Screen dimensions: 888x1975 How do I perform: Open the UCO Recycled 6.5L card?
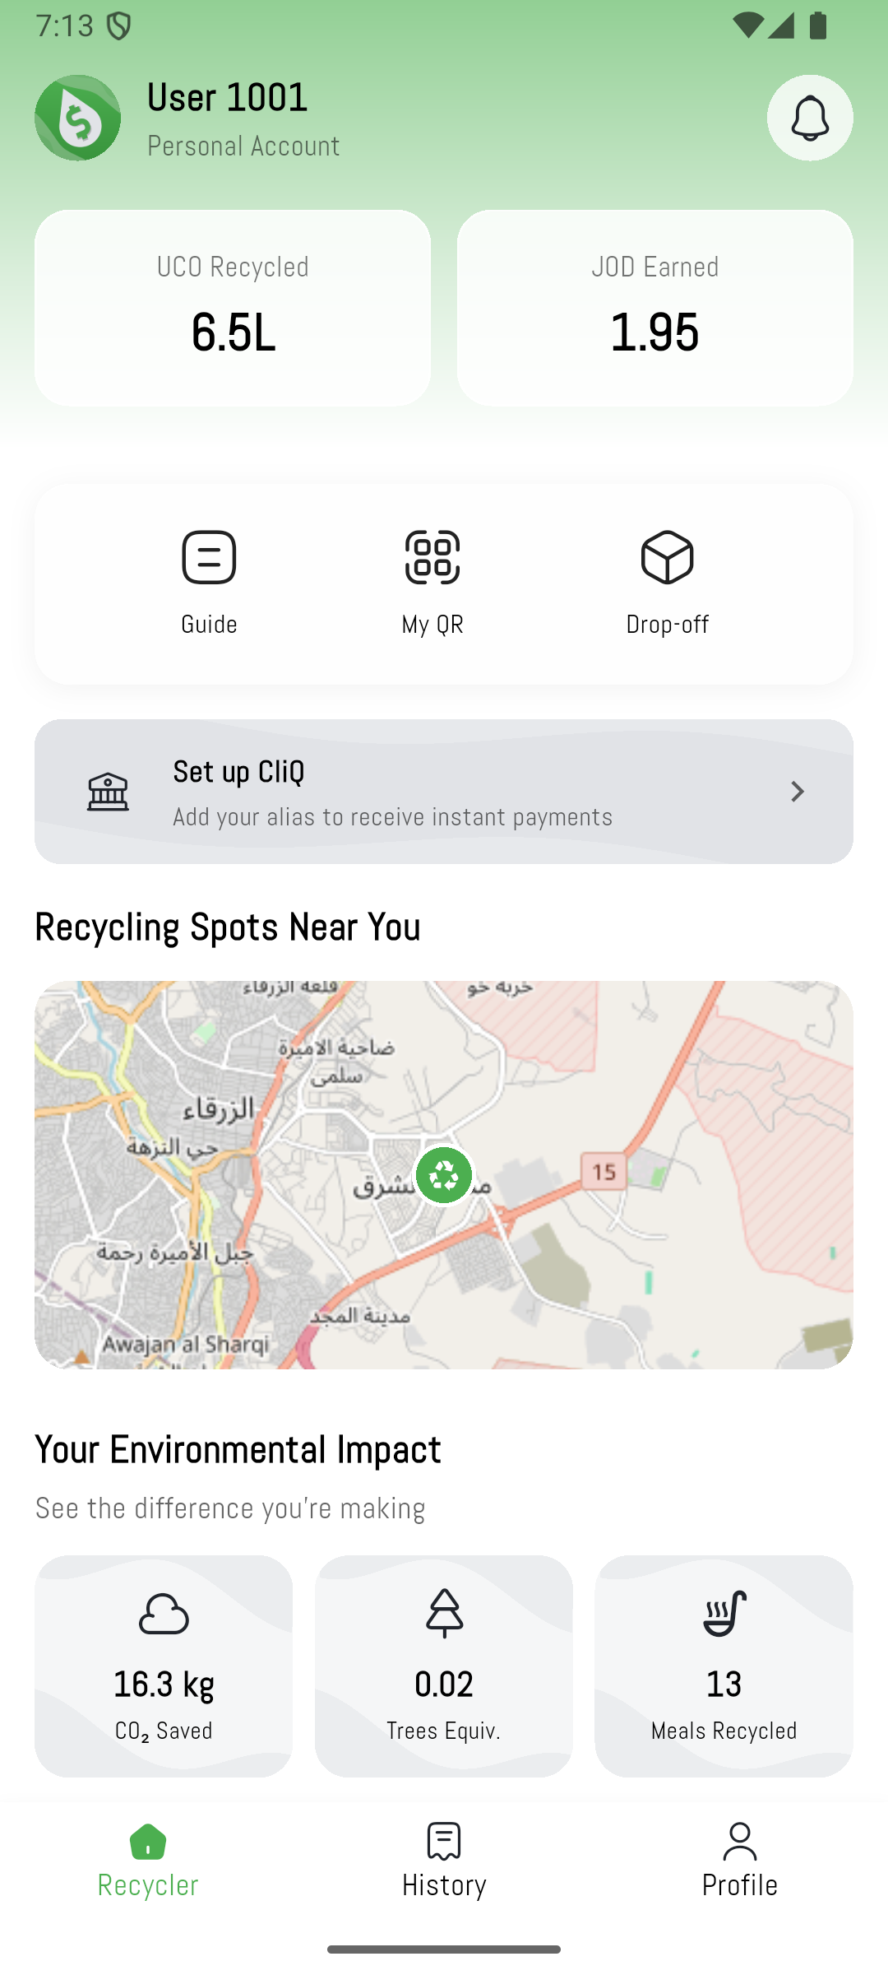233,308
